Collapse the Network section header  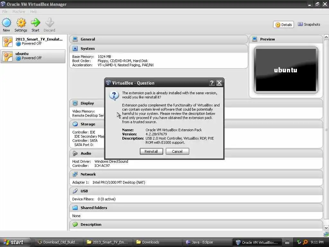(x=196, y=174)
